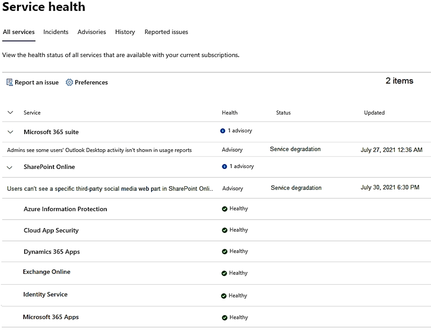Select the All services tab
This screenshot has height=333, width=431.
19,32
